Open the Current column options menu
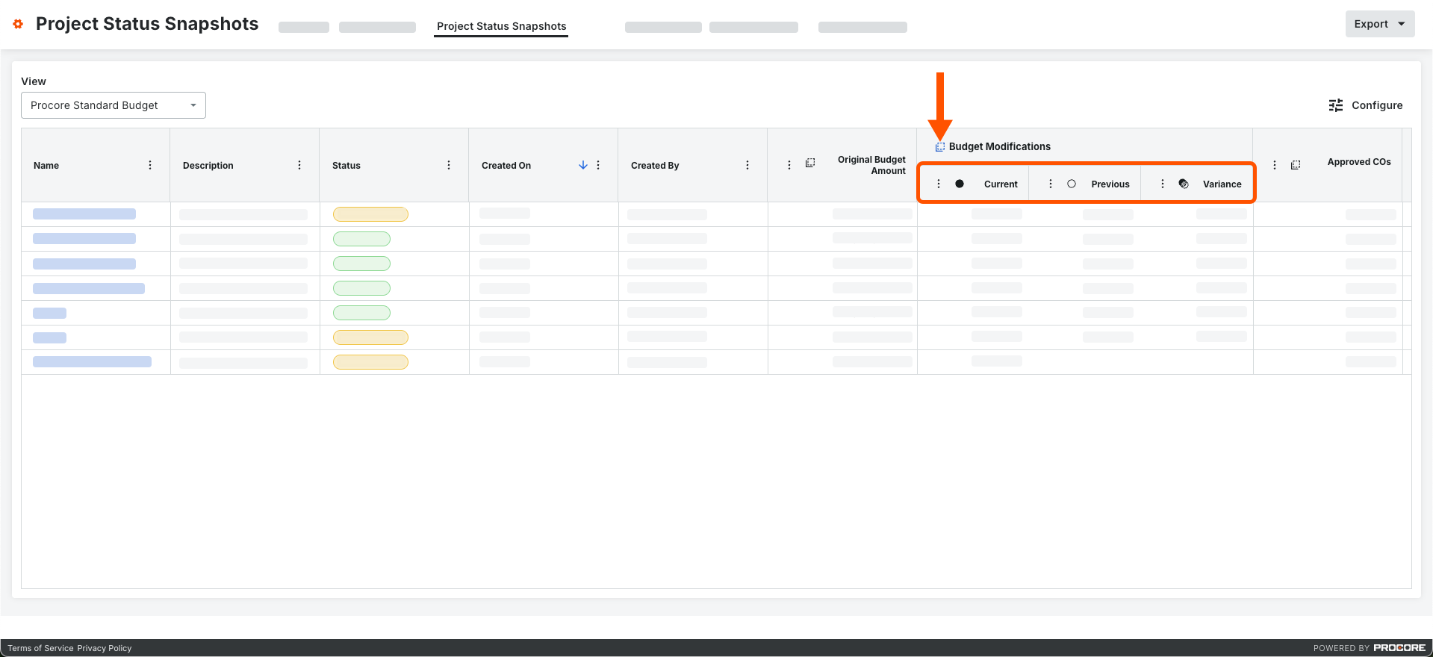Screen dimensions: 1433x657 click(x=939, y=184)
